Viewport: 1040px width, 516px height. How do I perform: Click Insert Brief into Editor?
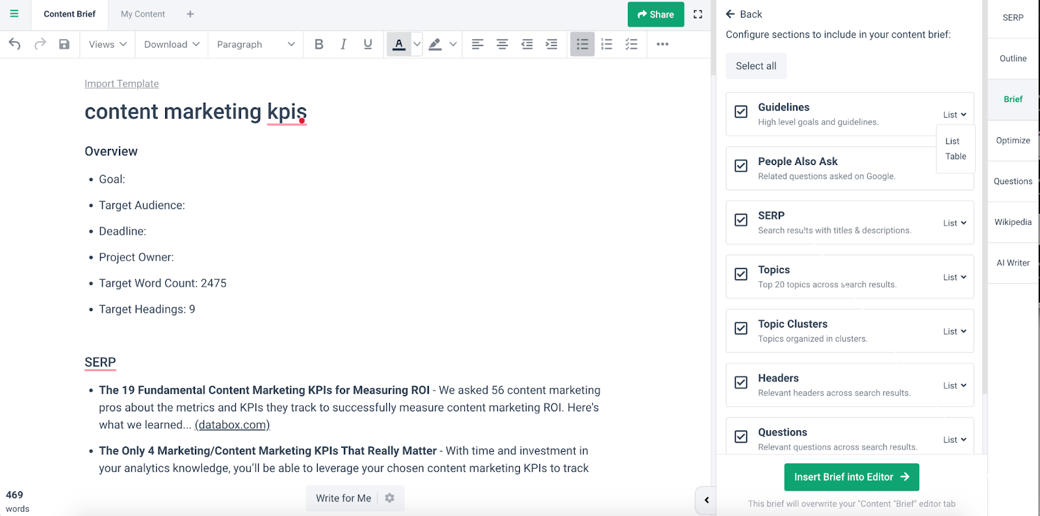(851, 477)
